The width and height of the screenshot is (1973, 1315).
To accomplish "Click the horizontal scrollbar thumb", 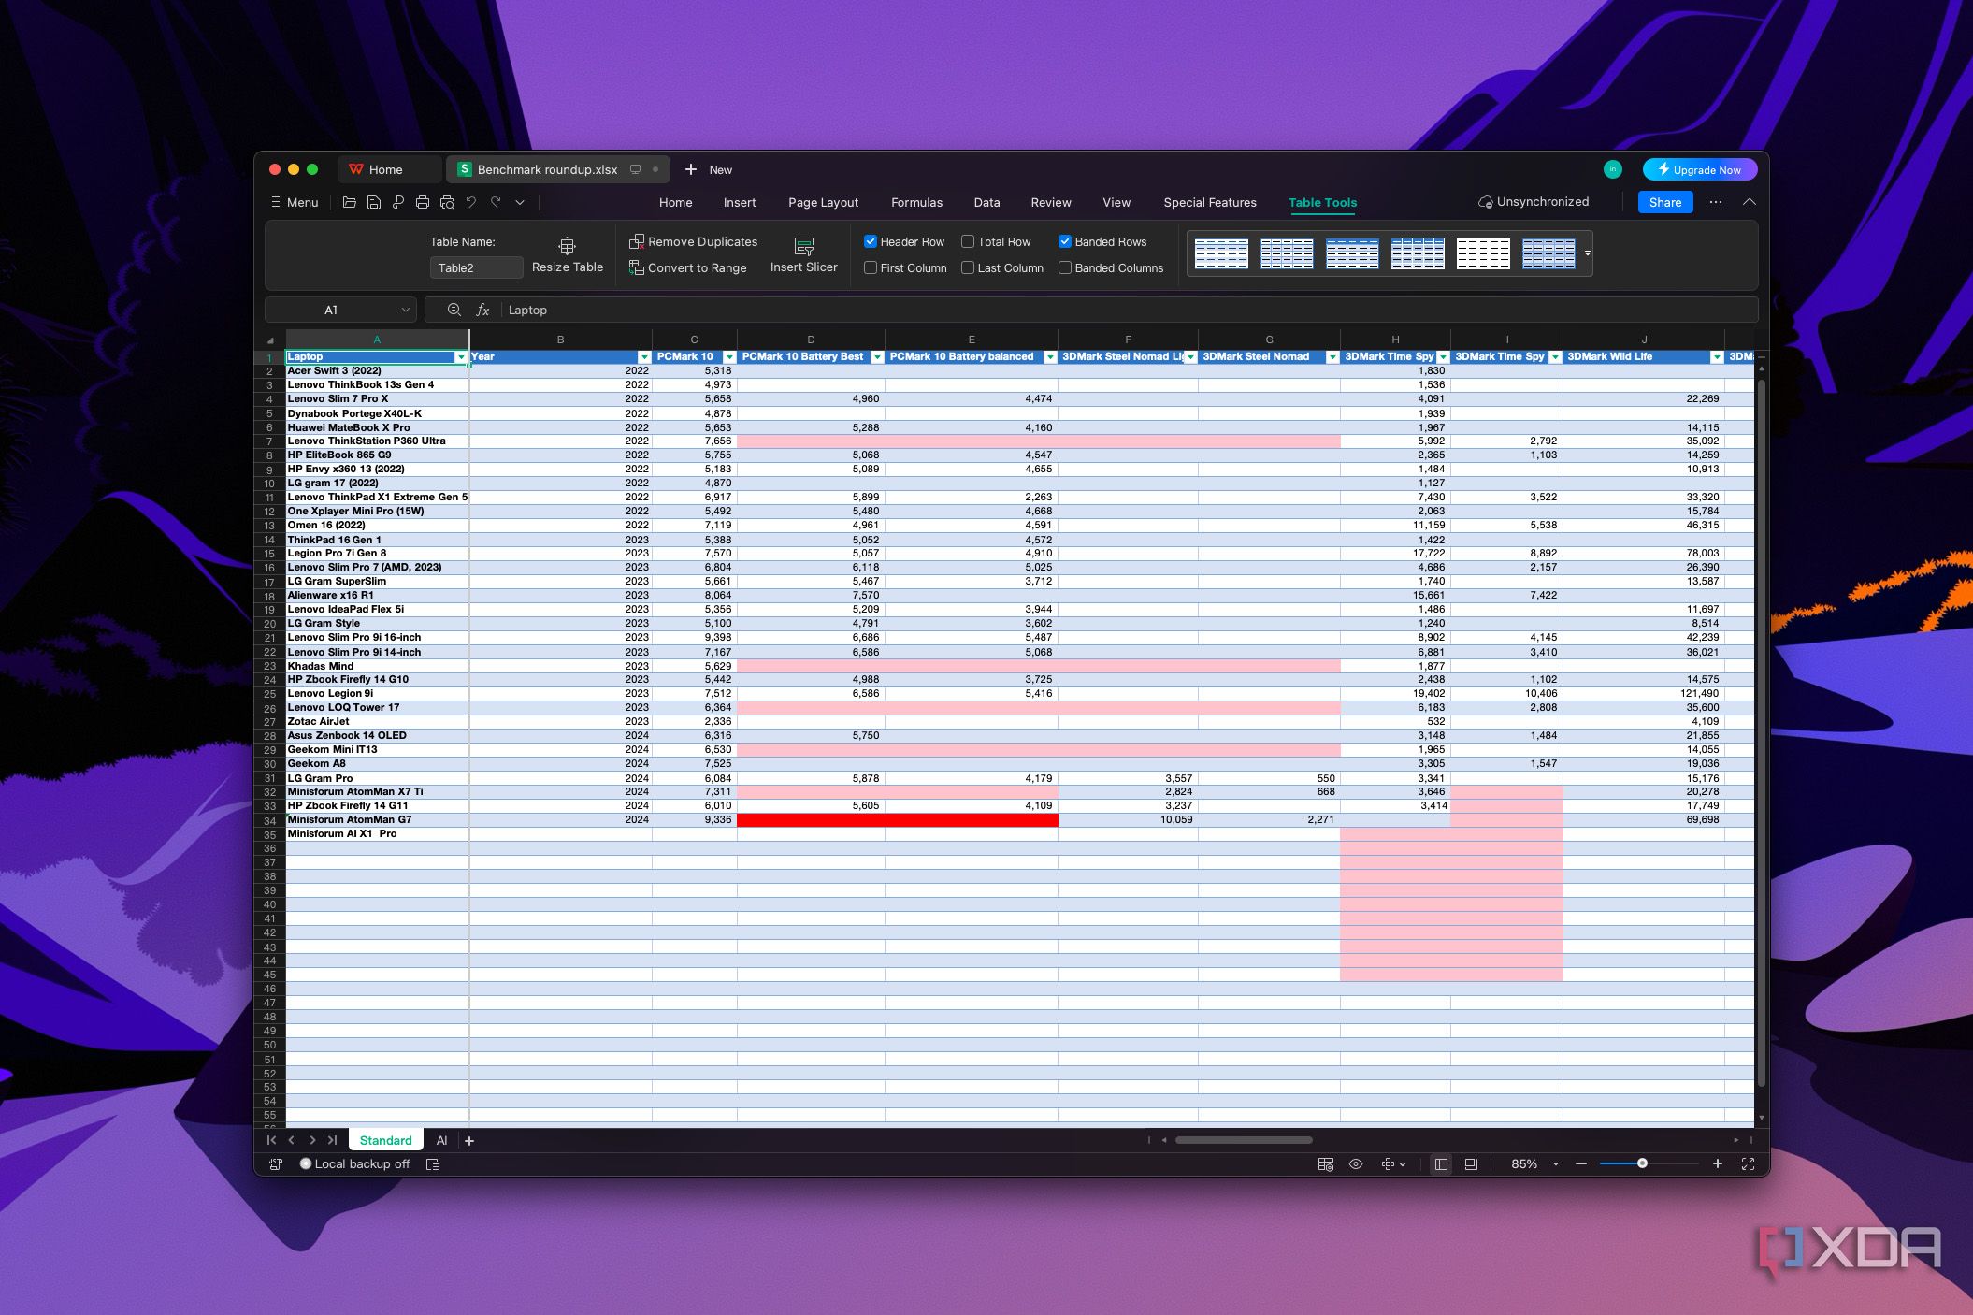I will pos(1244,1140).
